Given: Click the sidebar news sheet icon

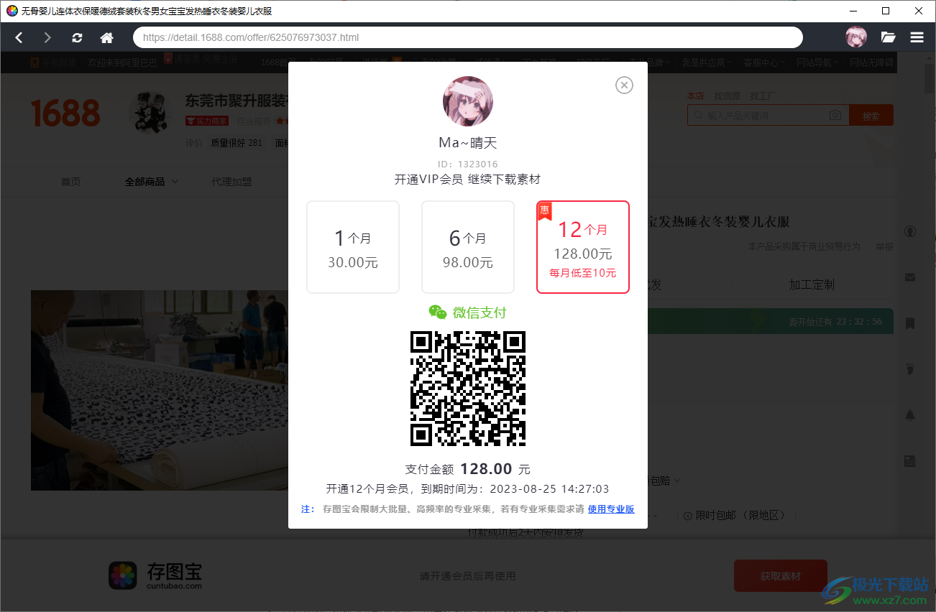Looking at the screenshot, I should 910,461.
